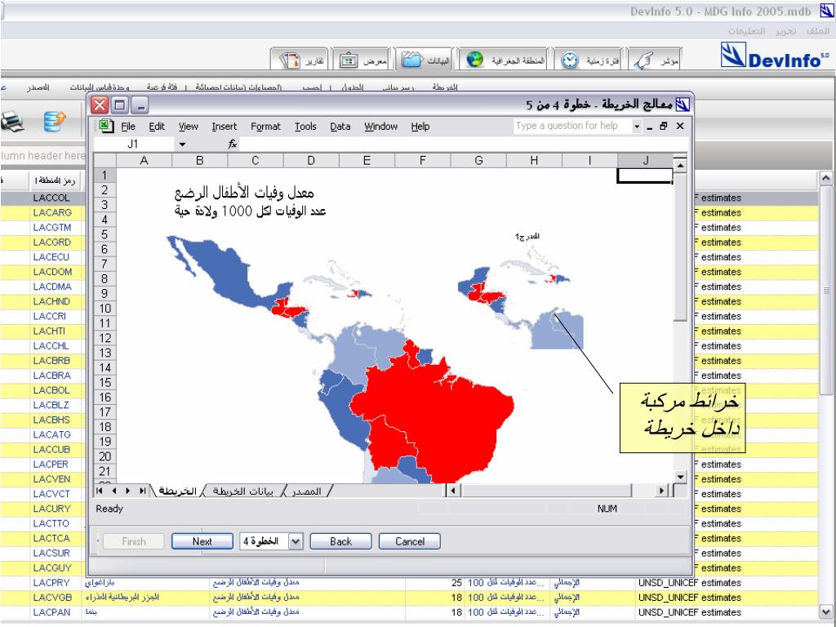Click spreadsheet horizontal scrollbar right arrow
Image resolution: width=836 pixels, height=627 pixels.
661,491
